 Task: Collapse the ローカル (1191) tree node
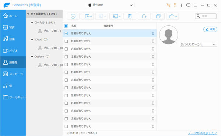point(32,22)
